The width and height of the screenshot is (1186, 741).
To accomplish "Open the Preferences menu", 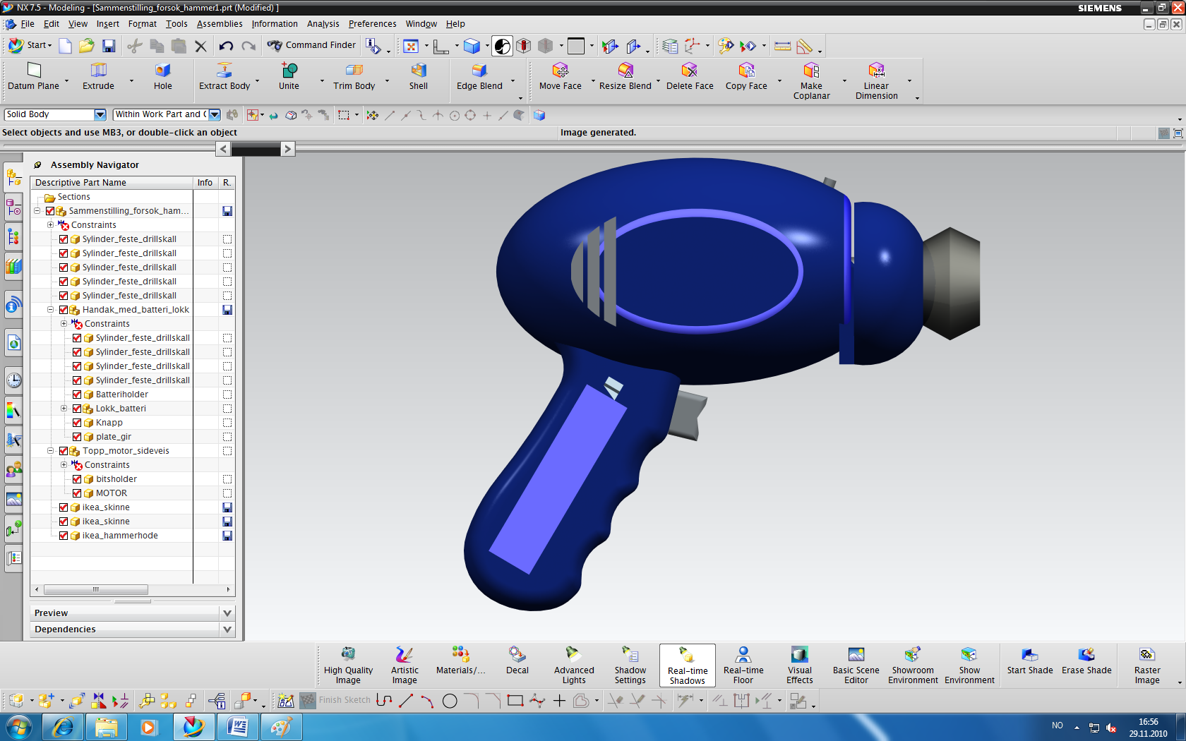I will (x=372, y=24).
